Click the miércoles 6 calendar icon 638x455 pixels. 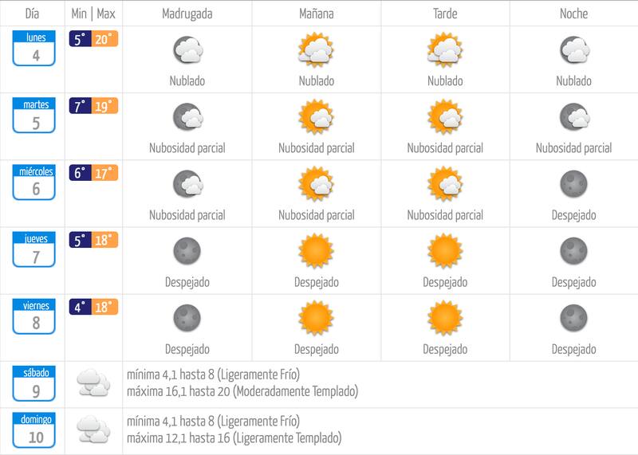pos(33,182)
